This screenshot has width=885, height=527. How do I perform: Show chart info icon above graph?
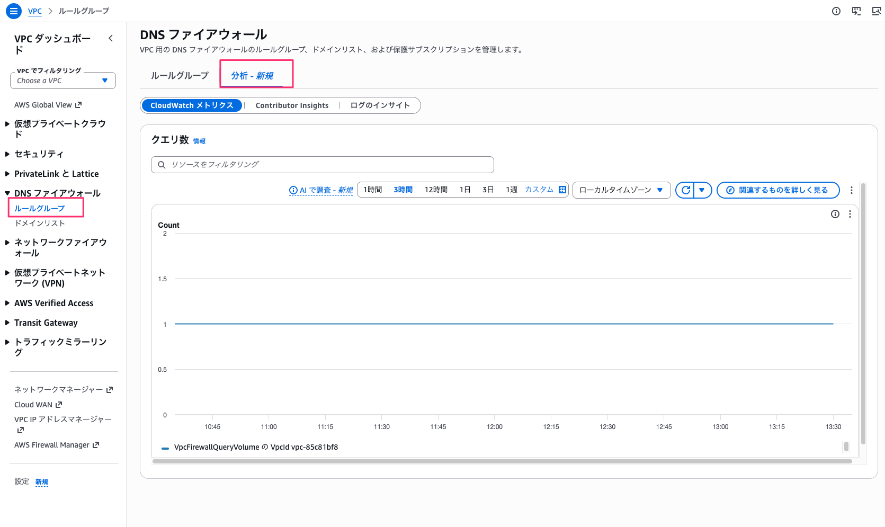(x=835, y=214)
